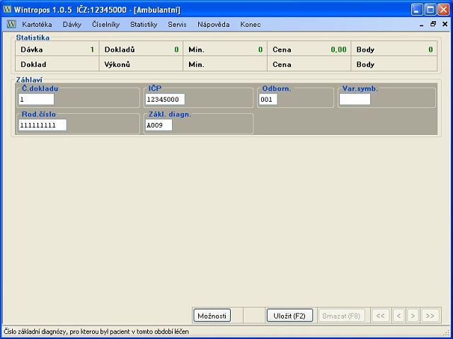Screen dimensions: 453x339
Task: Click the status bar text about základní diagnózy
Action: tap(96, 332)
